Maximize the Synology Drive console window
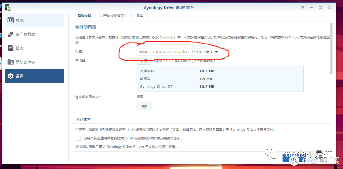Viewport: 343px width, 169px height. point(320,7)
